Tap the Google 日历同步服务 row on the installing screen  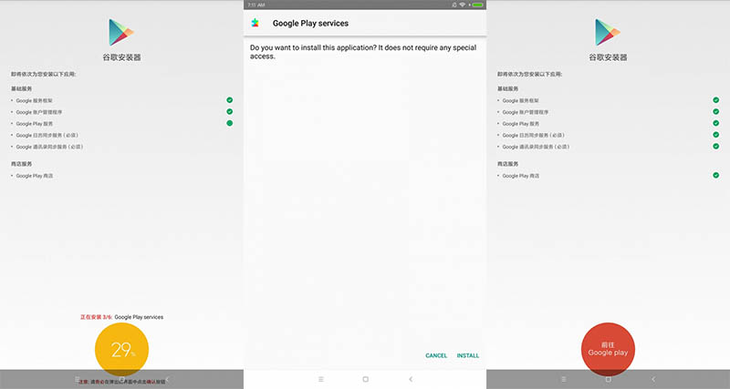click(x=121, y=135)
